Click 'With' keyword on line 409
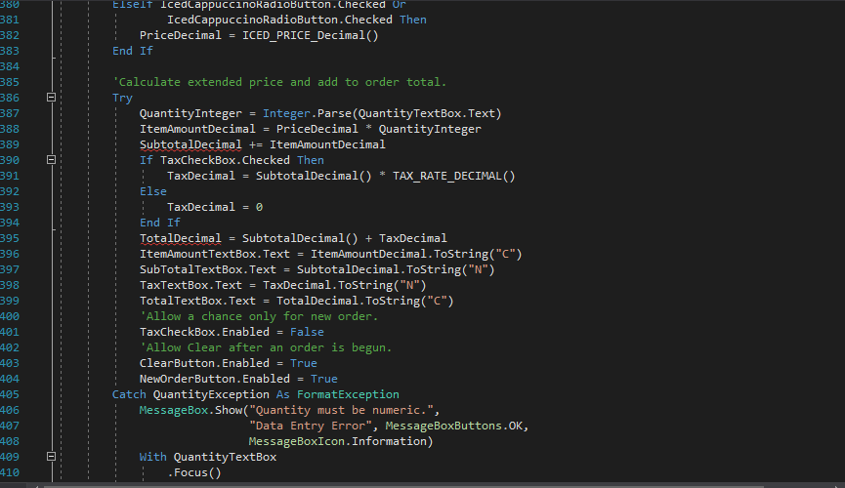 point(153,458)
